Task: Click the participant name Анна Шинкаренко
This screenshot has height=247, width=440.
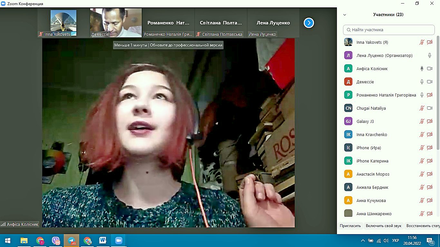Action: coord(374,214)
